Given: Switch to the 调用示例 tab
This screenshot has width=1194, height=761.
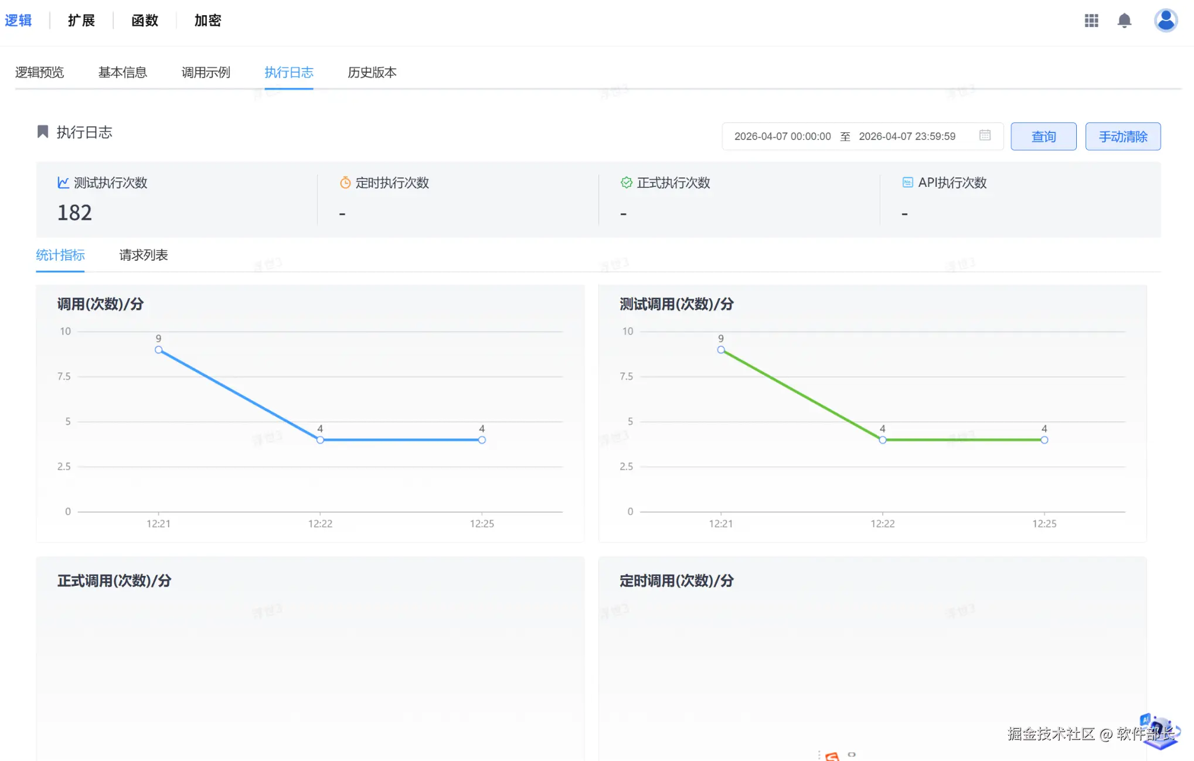Looking at the screenshot, I should [x=206, y=73].
